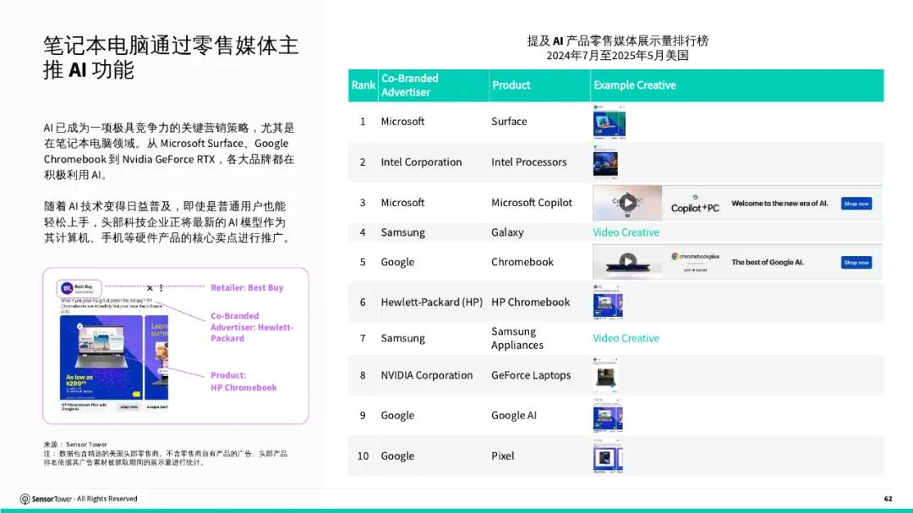Click the Co-Branded Advertiser column header
The width and height of the screenshot is (913, 513).
pos(434,85)
